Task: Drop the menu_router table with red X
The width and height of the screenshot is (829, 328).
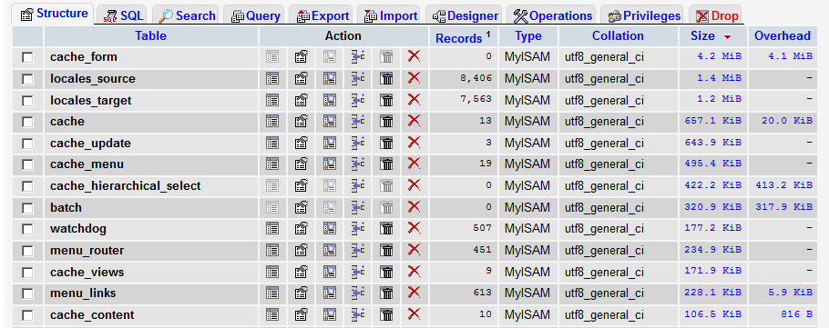Action: (x=414, y=250)
